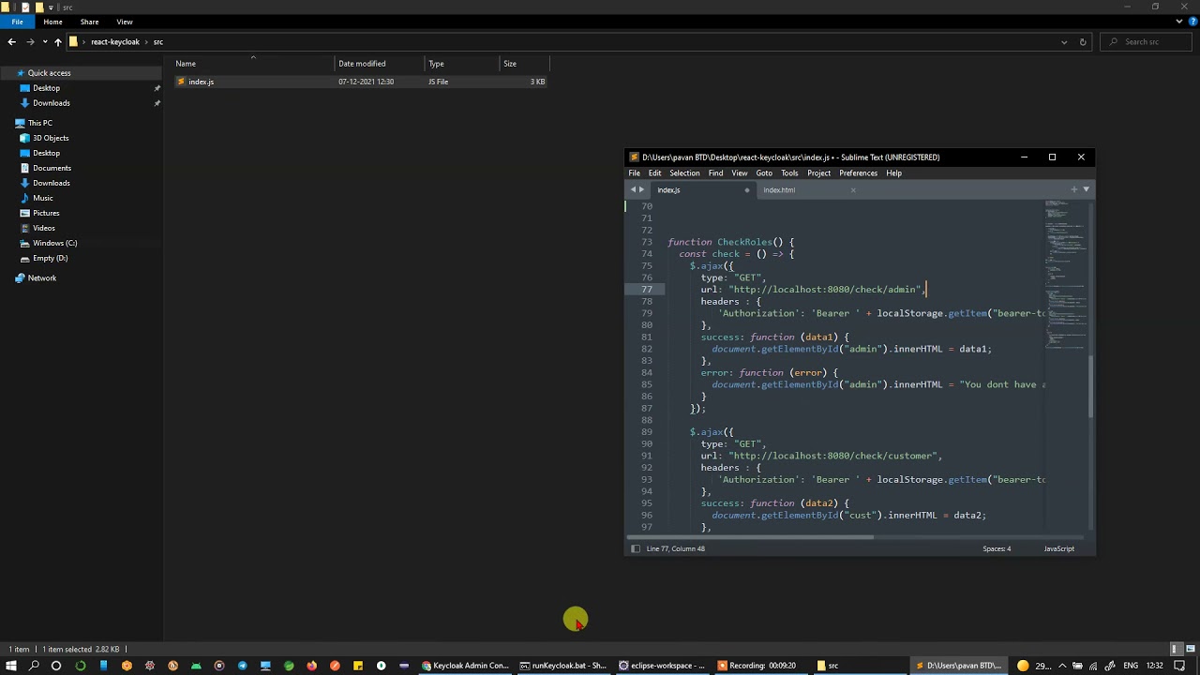1200x675 pixels.
Task: Refresh the src folder view
Action: pos(1083,42)
